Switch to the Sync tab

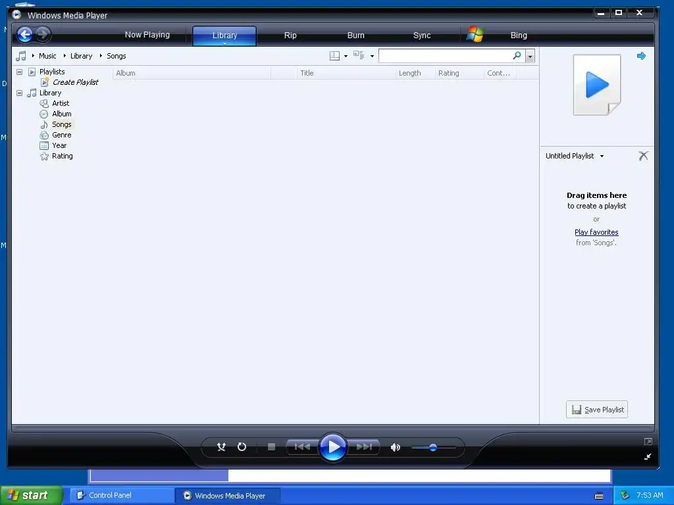coord(422,36)
